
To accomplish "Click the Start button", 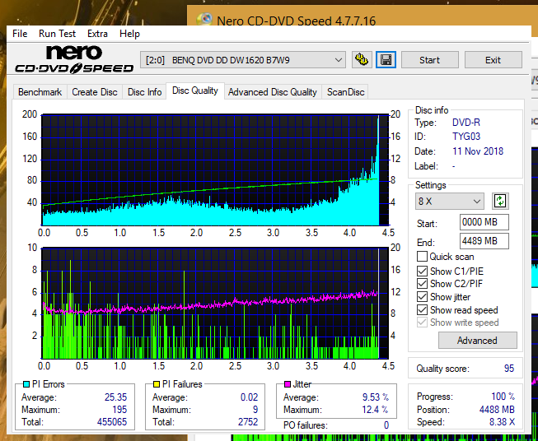I will coord(429,60).
